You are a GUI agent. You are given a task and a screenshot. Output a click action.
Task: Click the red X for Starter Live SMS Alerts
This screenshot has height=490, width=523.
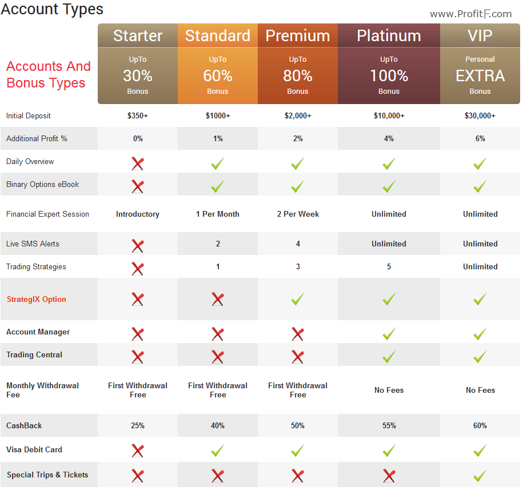137,246
